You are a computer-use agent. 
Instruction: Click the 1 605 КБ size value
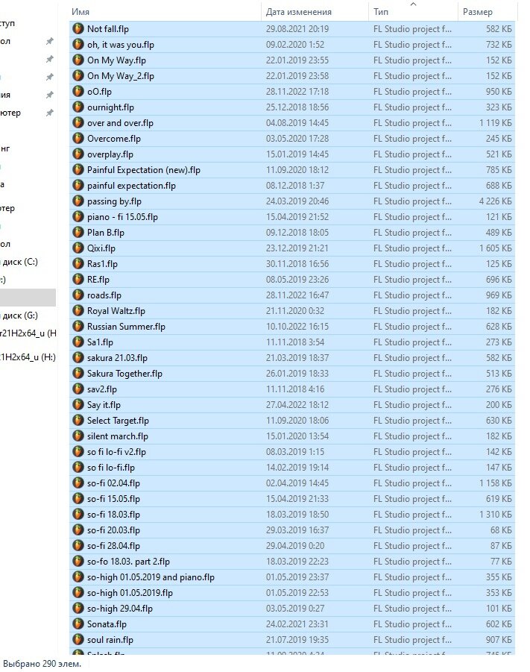point(495,248)
